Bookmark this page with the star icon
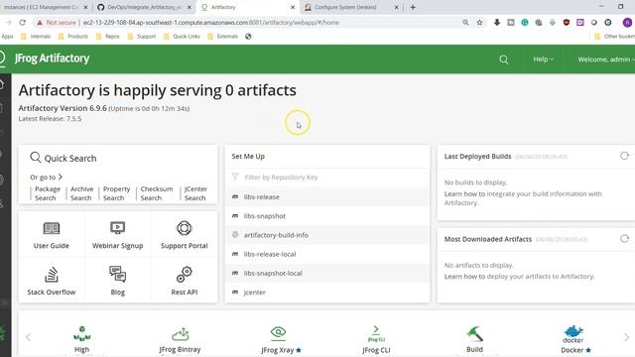Viewport: 635px width, 357px height. point(479,23)
